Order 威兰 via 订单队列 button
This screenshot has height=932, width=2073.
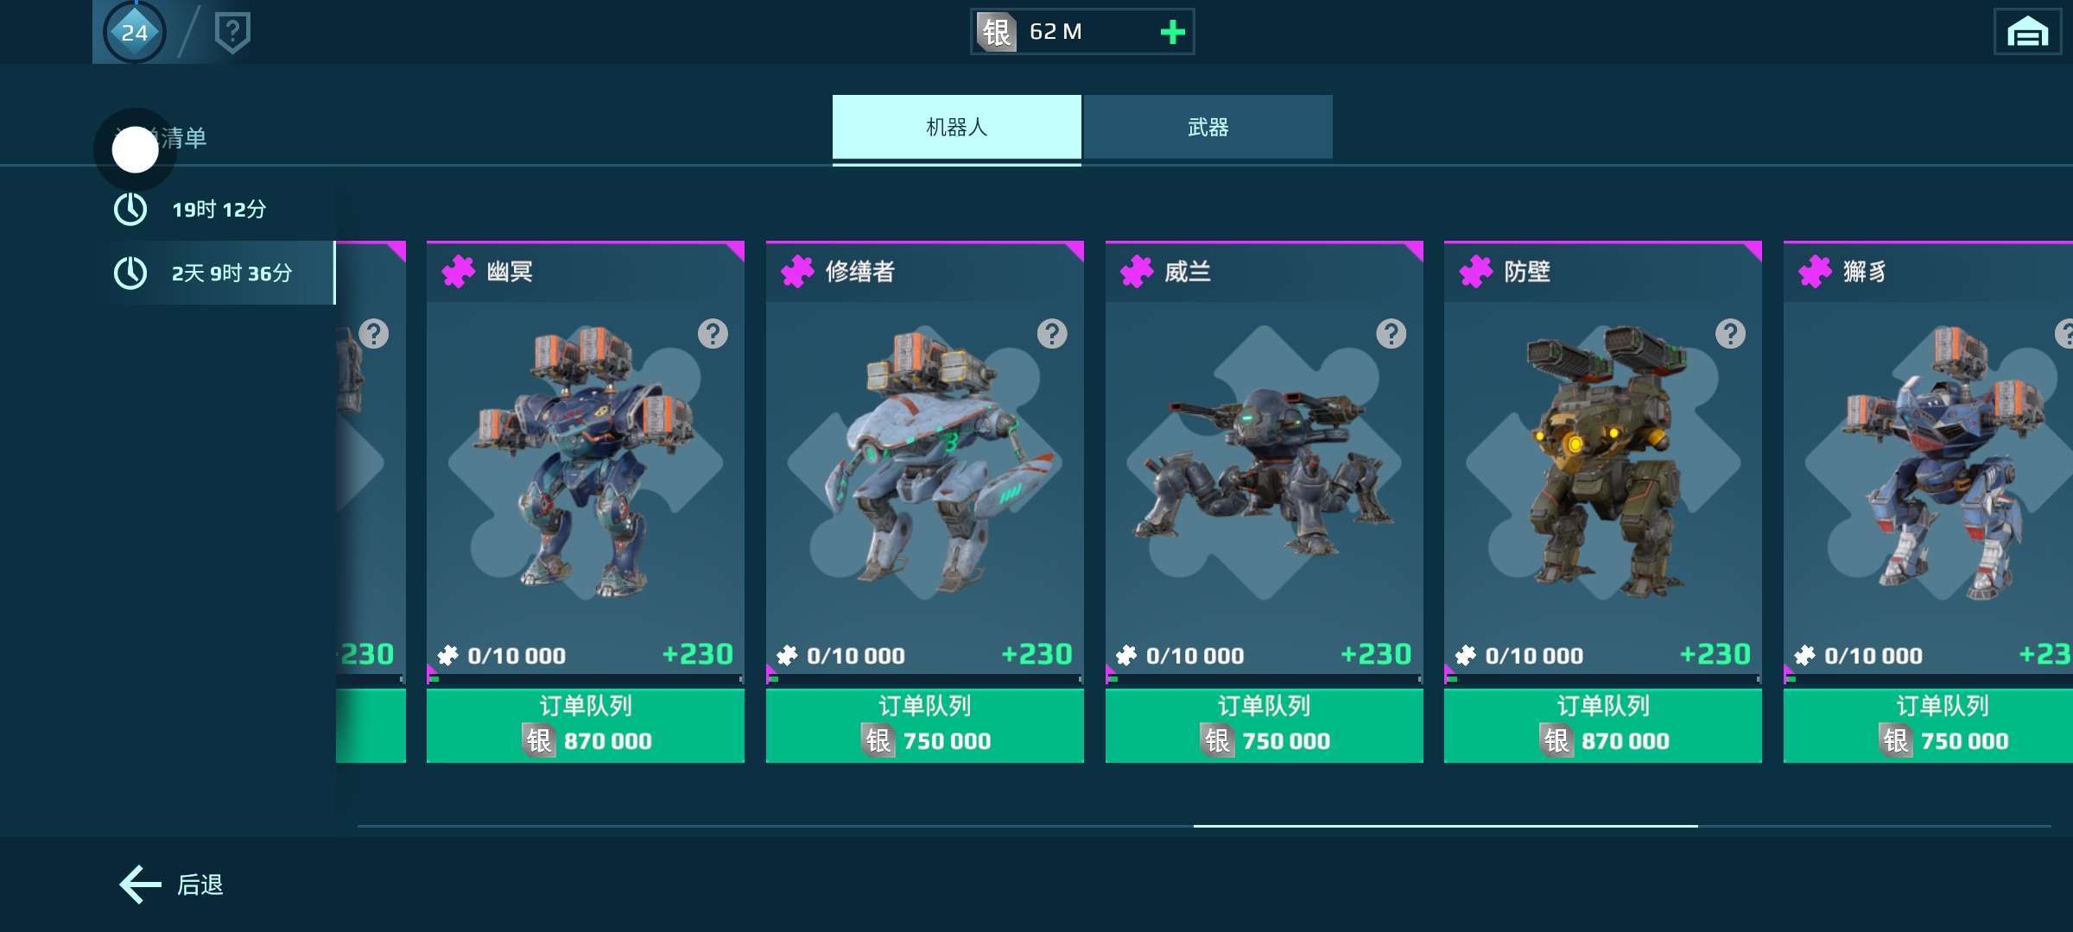coord(1264,724)
